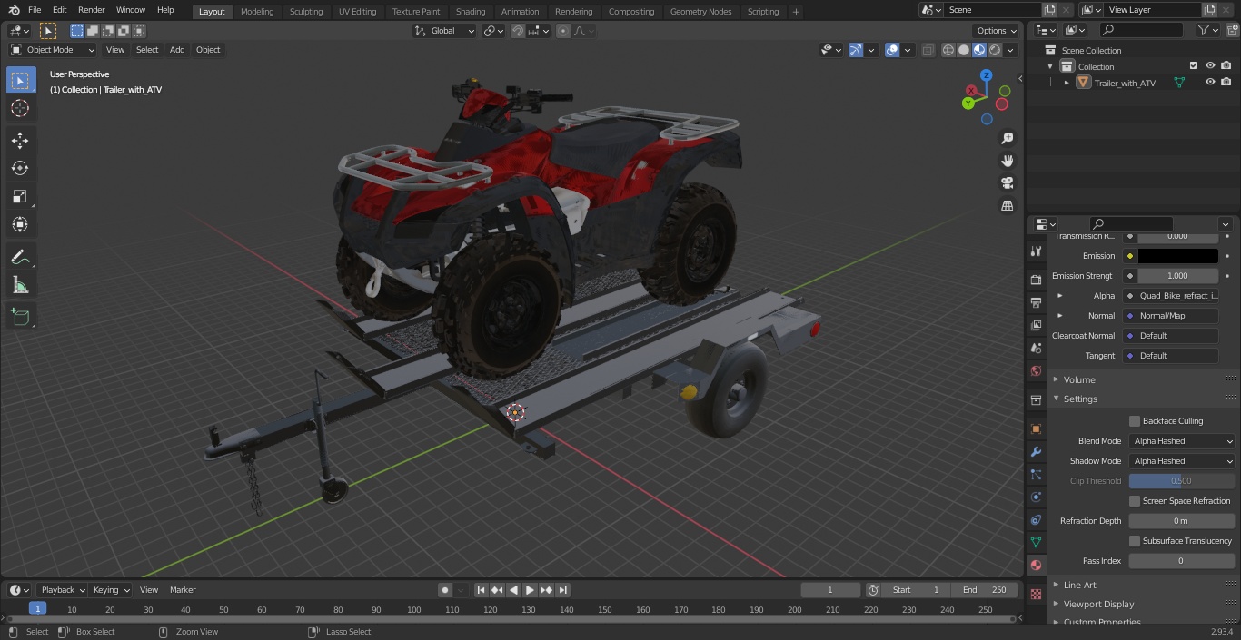The image size is (1241, 640).
Task: Open the Options button in viewport header
Action: tap(997, 31)
